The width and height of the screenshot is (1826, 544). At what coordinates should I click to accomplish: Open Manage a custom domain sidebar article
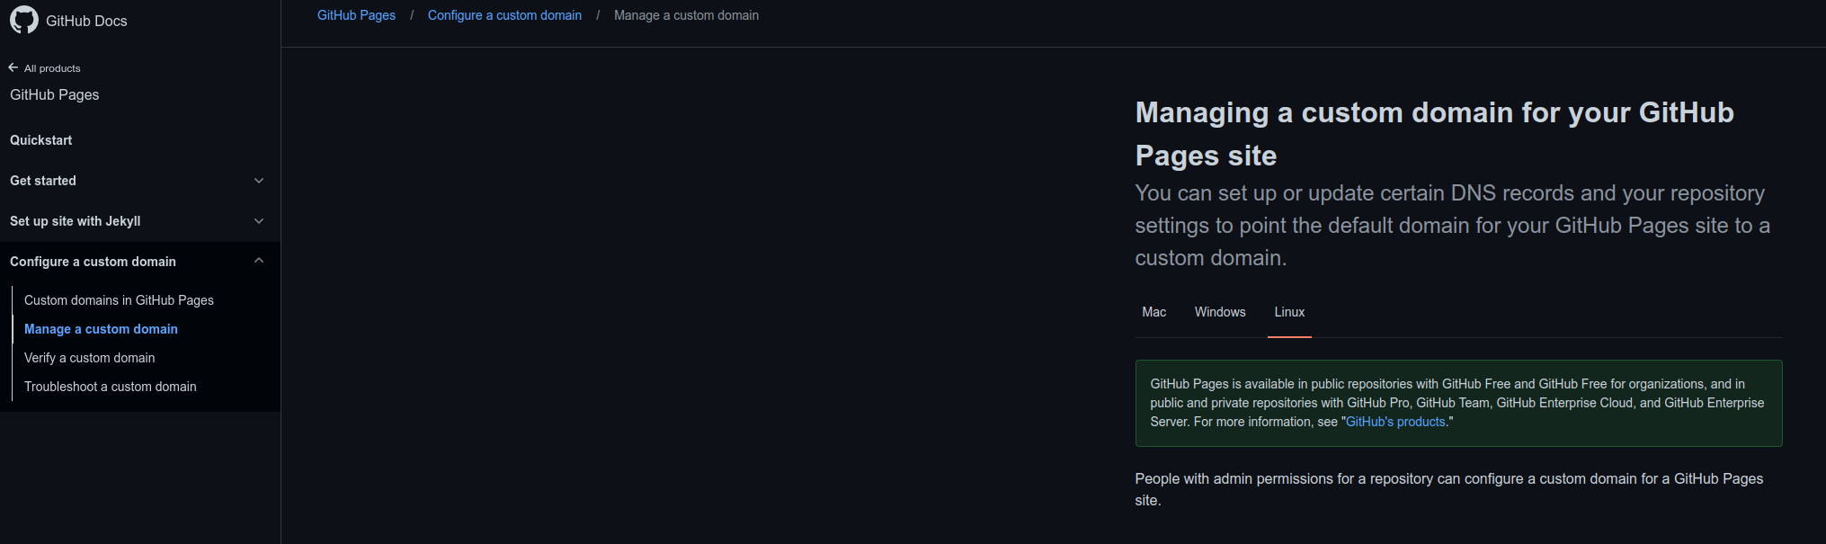click(101, 329)
